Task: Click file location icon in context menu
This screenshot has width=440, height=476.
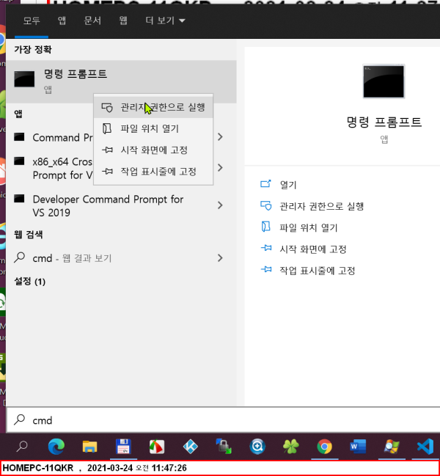Action: [107, 128]
